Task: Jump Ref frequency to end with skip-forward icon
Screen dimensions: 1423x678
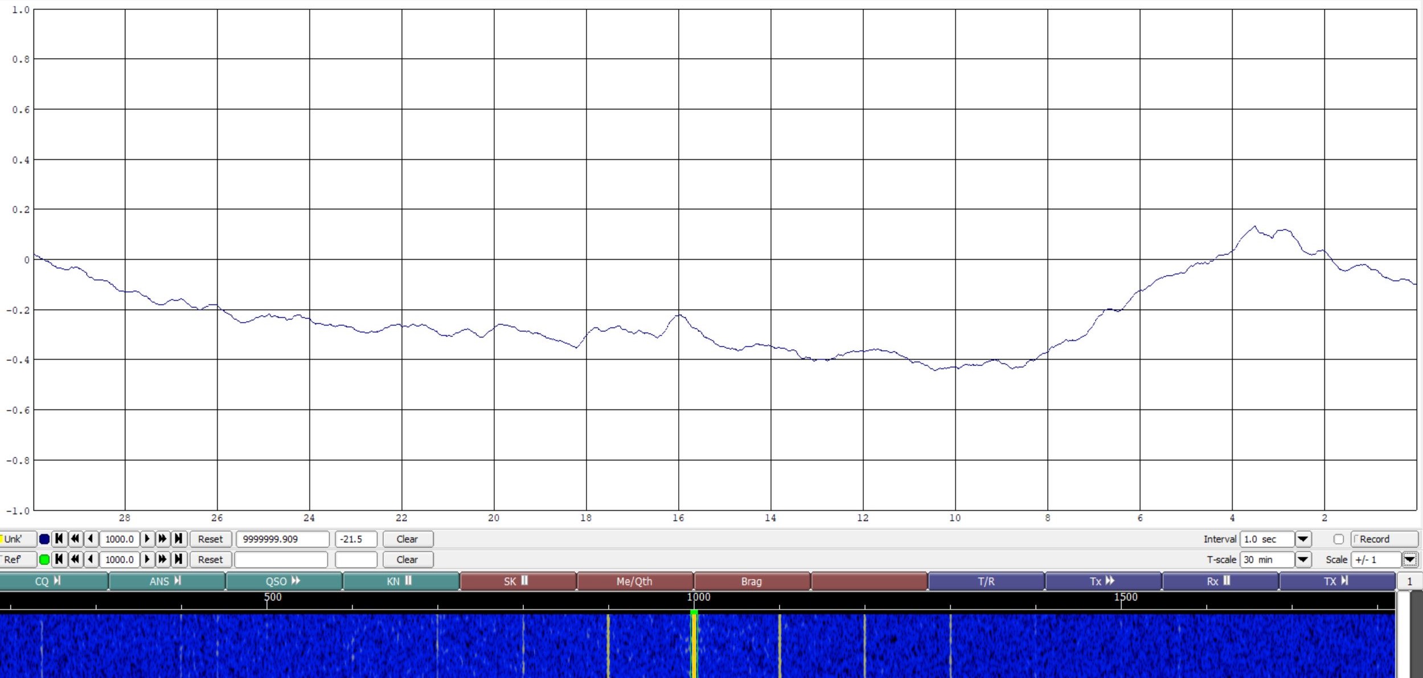Action: (178, 559)
